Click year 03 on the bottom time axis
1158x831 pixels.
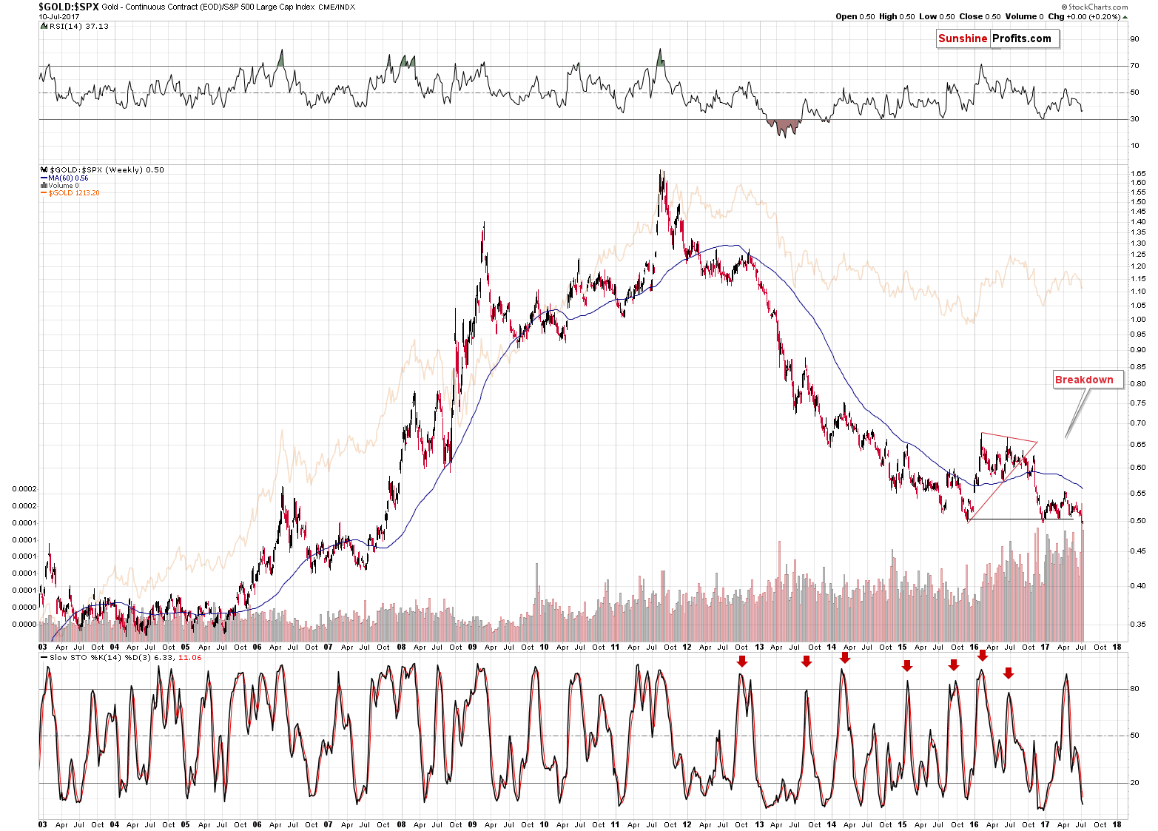click(x=43, y=824)
